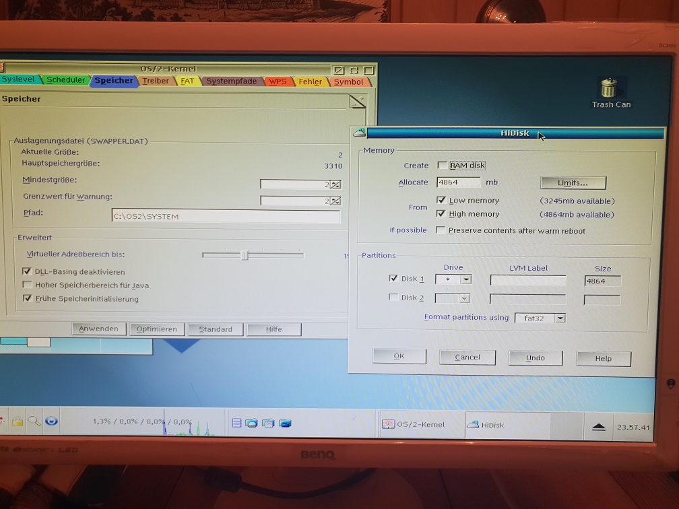The width and height of the screenshot is (679, 509).
Task: Click the restore button on OS/2-Kernel title bar
Action: pyautogui.click(x=354, y=70)
